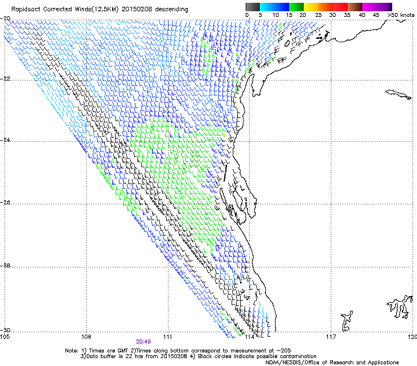Click the '117' longitude axis label

coord(331,337)
